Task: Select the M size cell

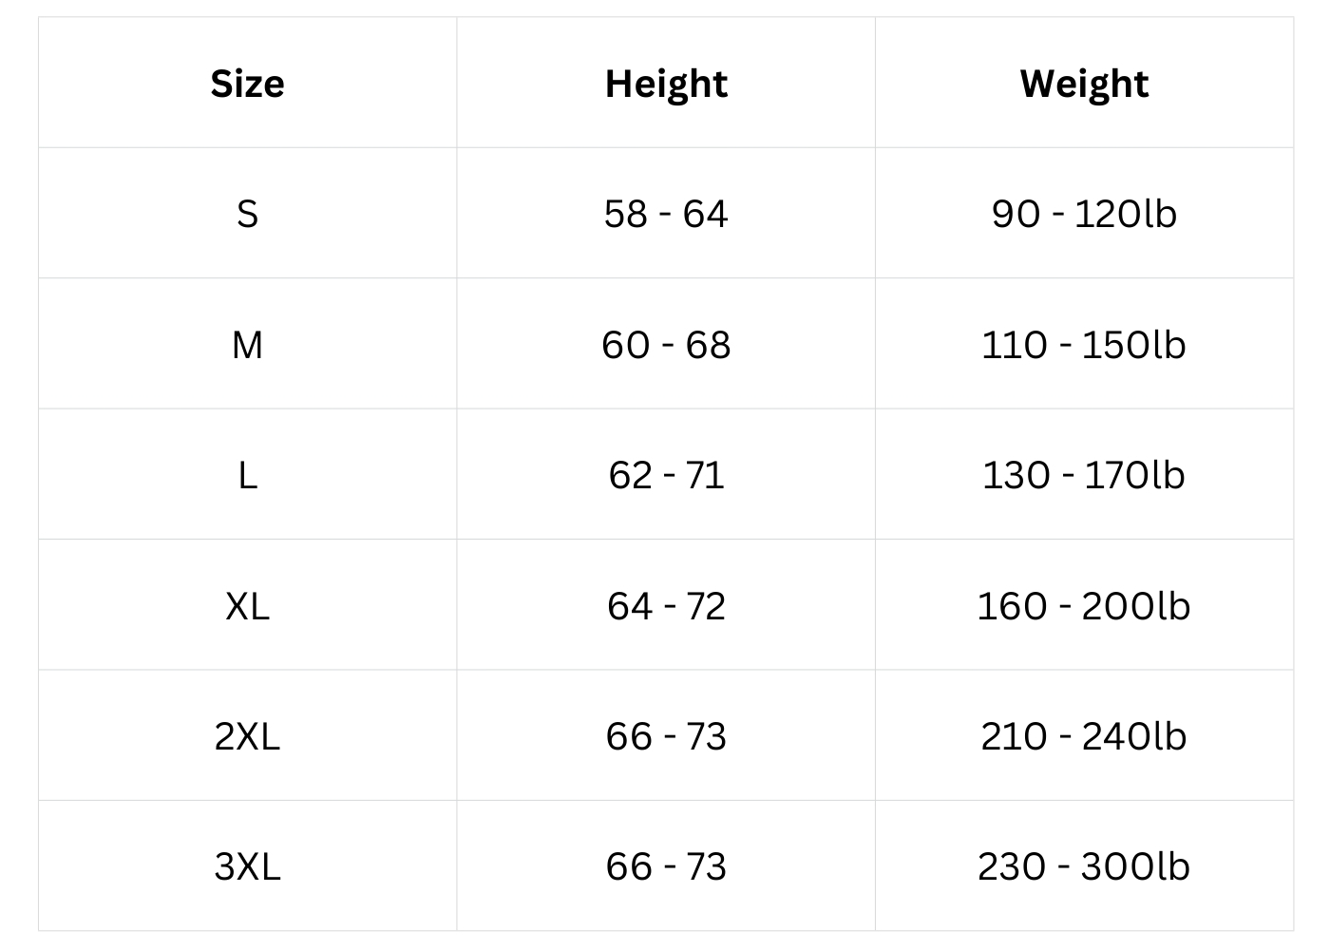Action: click(x=247, y=344)
